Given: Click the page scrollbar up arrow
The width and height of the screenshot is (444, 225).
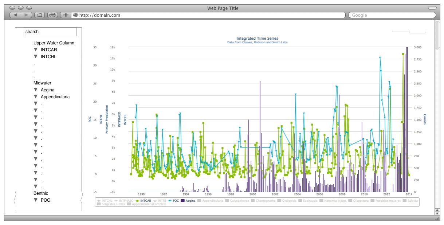Looking at the screenshot, I should click(437, 210).
